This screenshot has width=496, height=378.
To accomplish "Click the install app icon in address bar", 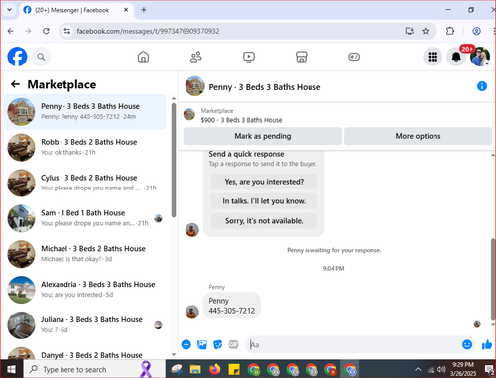I will point(410,31).
